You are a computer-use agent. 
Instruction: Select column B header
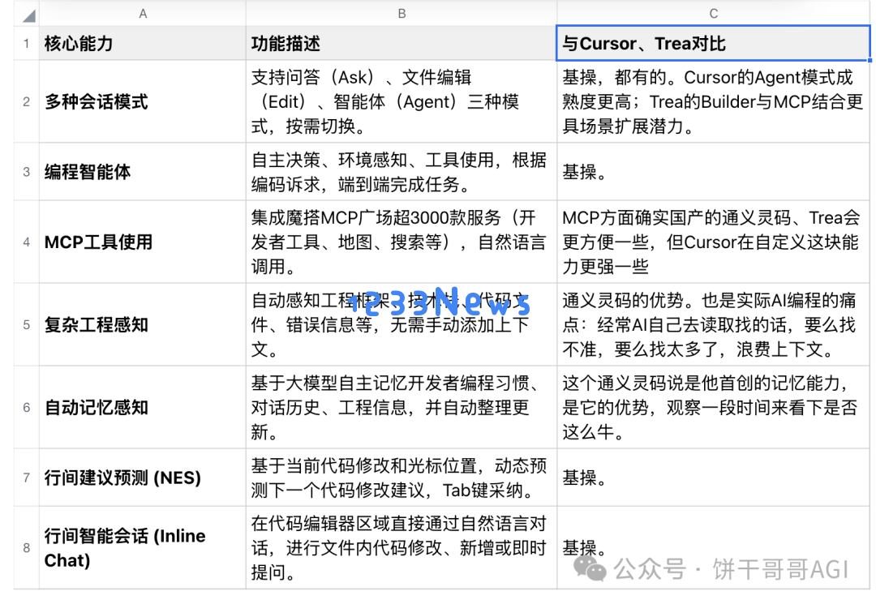[x=401, y=14]
